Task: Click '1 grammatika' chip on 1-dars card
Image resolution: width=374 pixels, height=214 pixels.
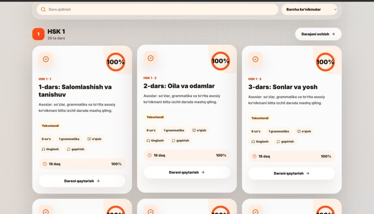Action: [69, 139]
